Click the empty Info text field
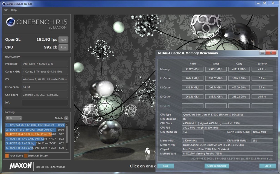The image size is (280, 174). tap(45, 103)
